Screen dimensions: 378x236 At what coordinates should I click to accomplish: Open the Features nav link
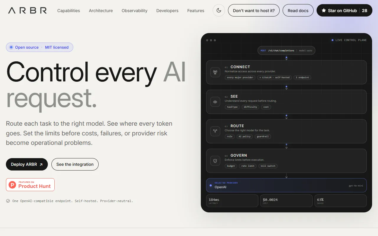196,11
